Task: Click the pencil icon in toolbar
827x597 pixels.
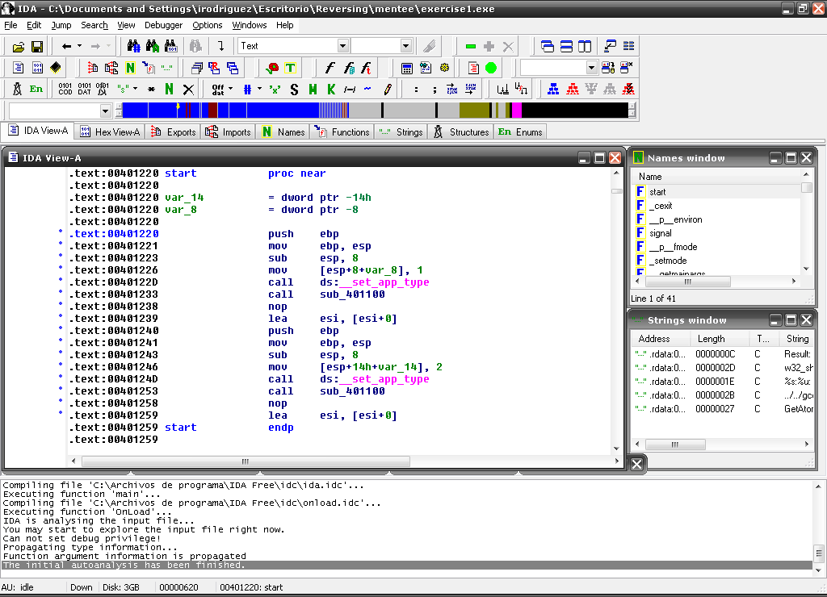Action: click(x=387, y=89)
